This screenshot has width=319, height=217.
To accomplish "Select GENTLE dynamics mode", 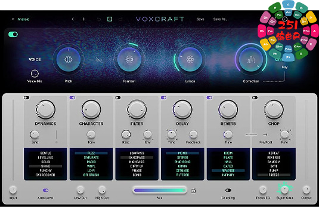I will [x=45, y=153].
